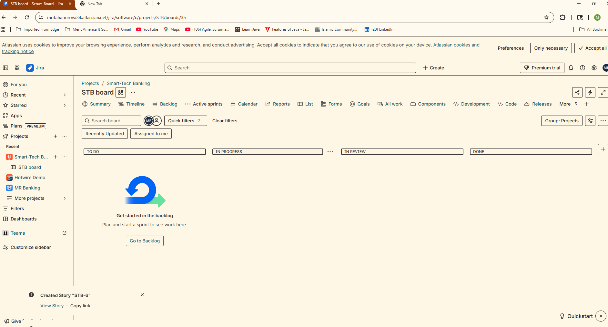This screenshot has width=608, height=327.
Task: Open Premium trial button
Action: (542, 68)
